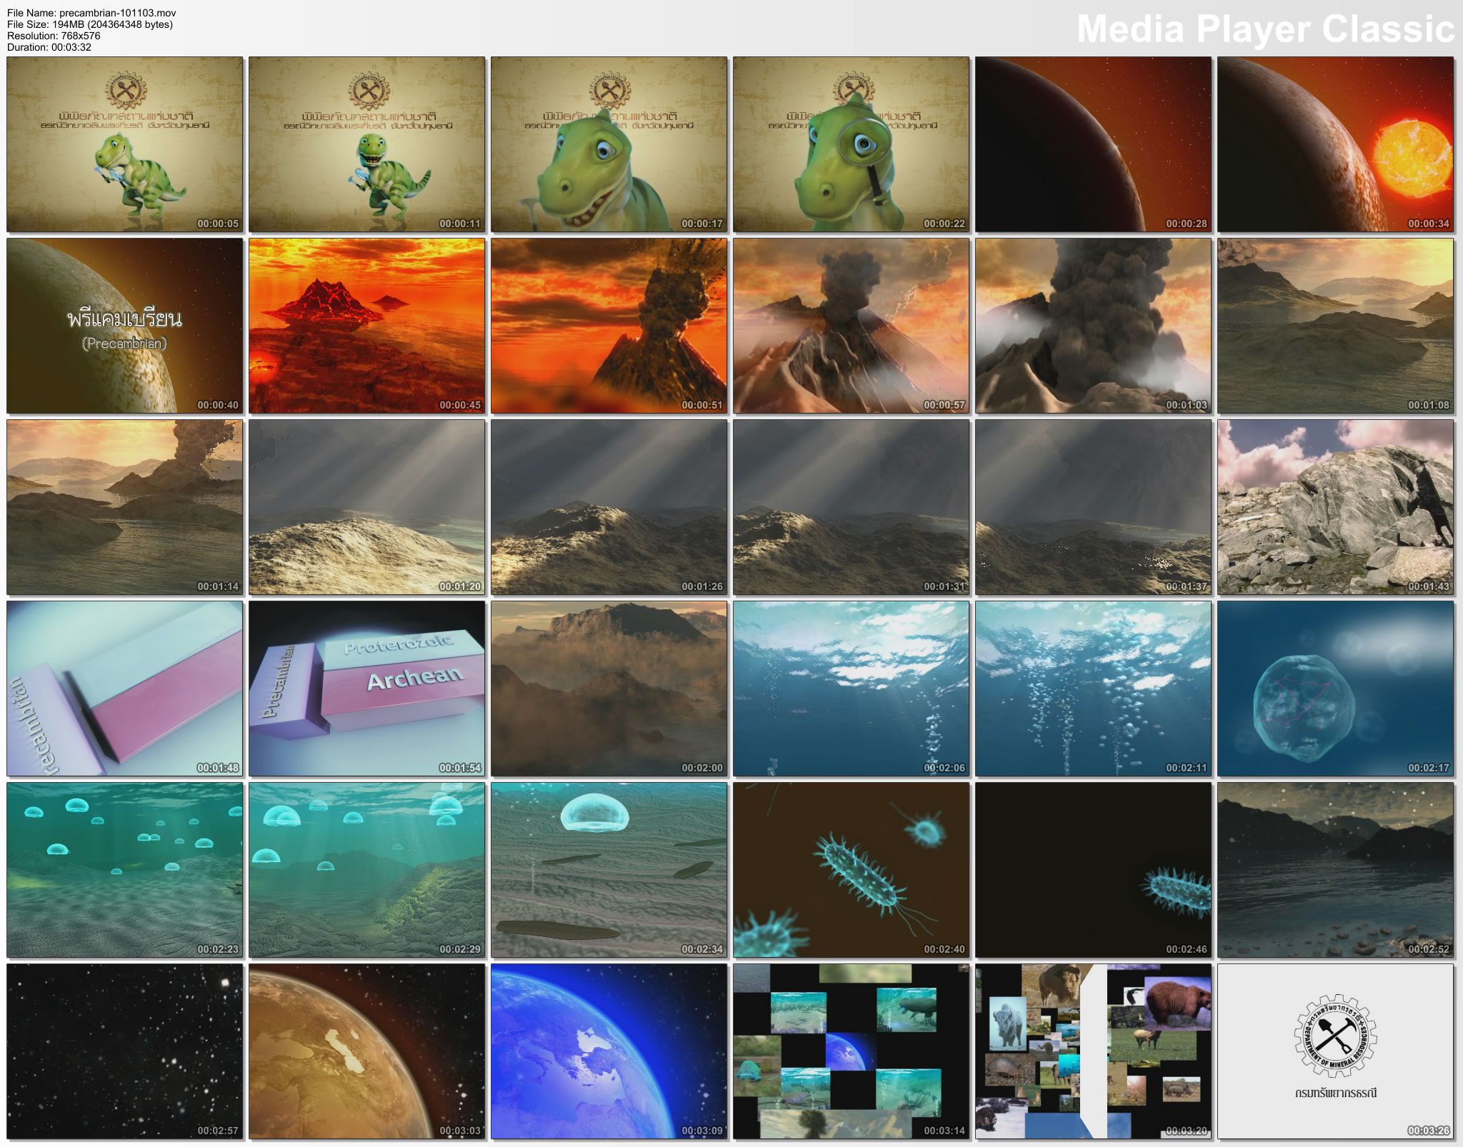This screenshot has height=1147, width=1463.
Task: Click the File Size 194MB text
Action: (x=90, y=24)
